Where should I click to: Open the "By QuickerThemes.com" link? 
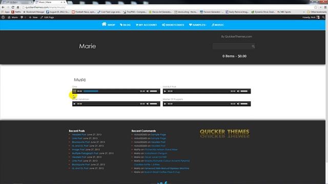[237, 36]
